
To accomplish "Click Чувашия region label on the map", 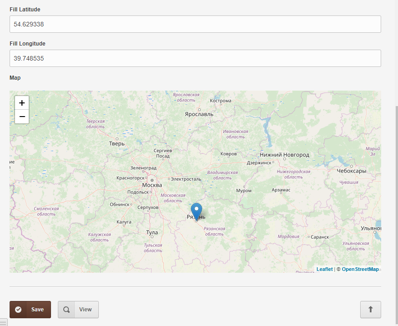I will [349, 182].
